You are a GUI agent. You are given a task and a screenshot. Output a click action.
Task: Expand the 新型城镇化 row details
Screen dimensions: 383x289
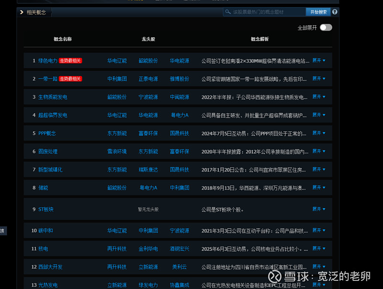point(319,170)
